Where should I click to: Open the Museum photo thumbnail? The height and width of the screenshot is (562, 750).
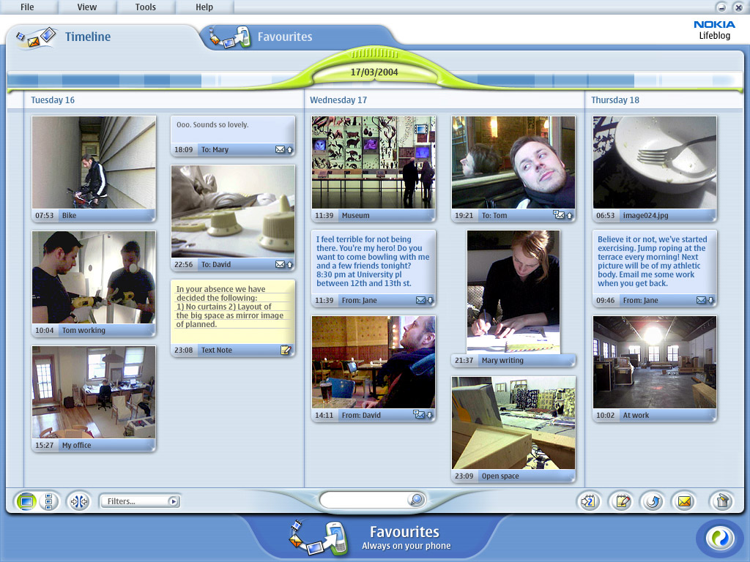tap(374, 162)
